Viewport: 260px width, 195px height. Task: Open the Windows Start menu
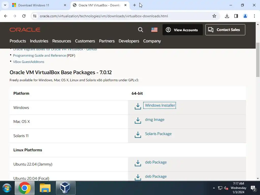(7, 188)
